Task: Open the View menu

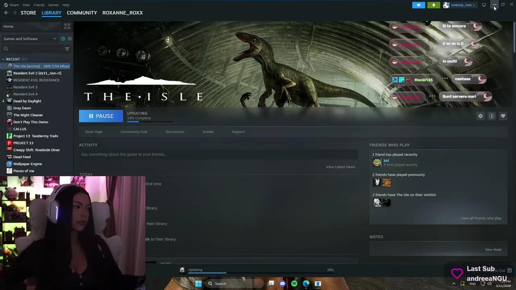Action: coord(26,5)
